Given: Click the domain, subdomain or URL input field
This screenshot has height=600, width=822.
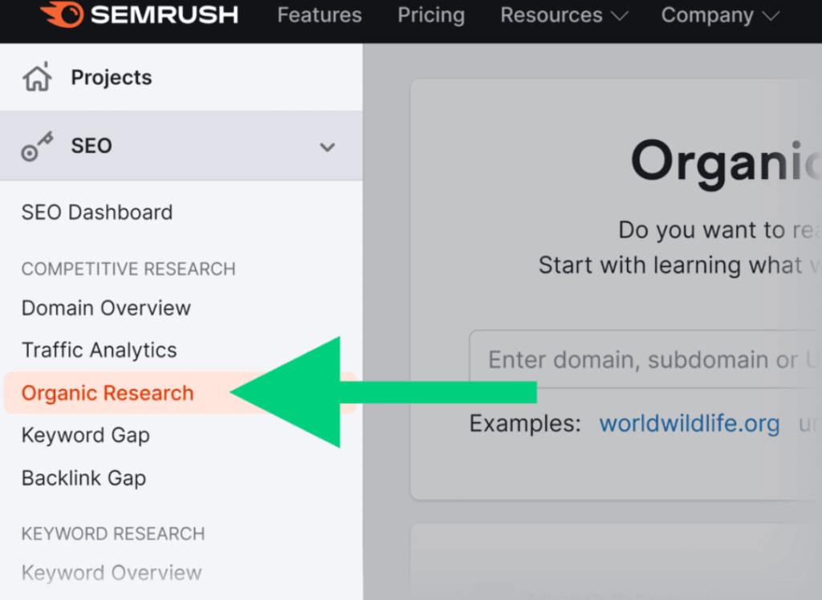Looking at the screenshot, I should tap(645, 359).
